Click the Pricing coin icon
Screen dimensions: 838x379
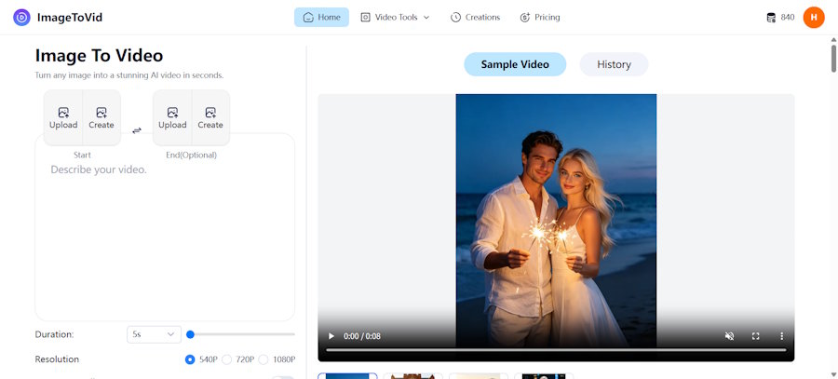click(525, 17)
